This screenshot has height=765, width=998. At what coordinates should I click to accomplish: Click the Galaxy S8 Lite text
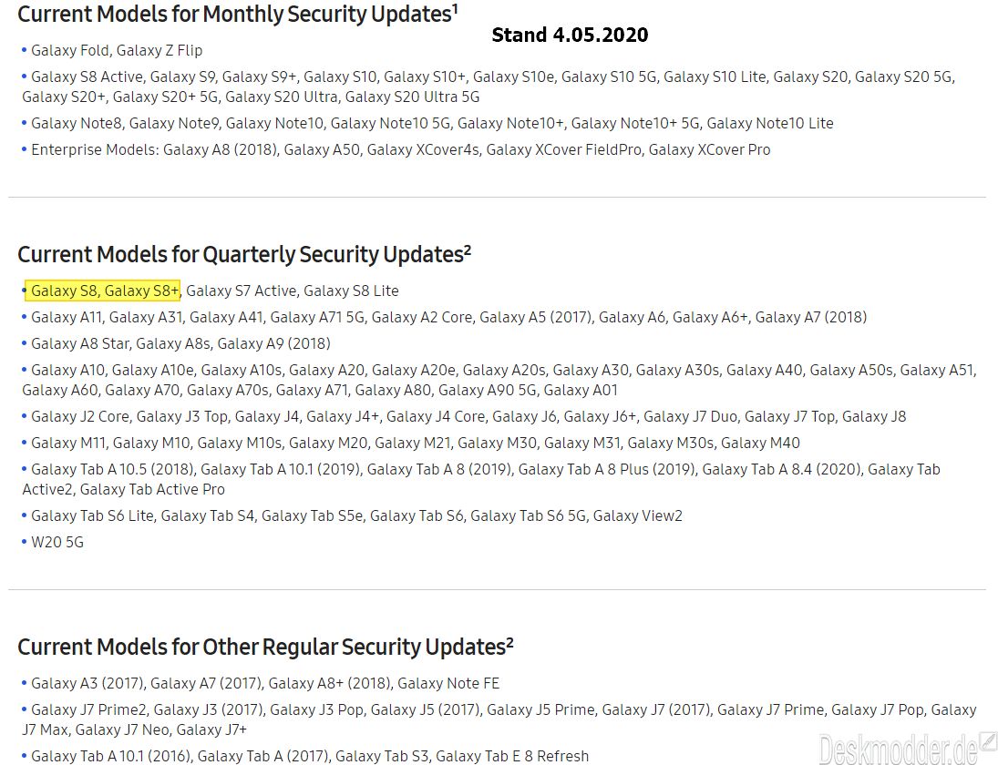click(351, 291)
